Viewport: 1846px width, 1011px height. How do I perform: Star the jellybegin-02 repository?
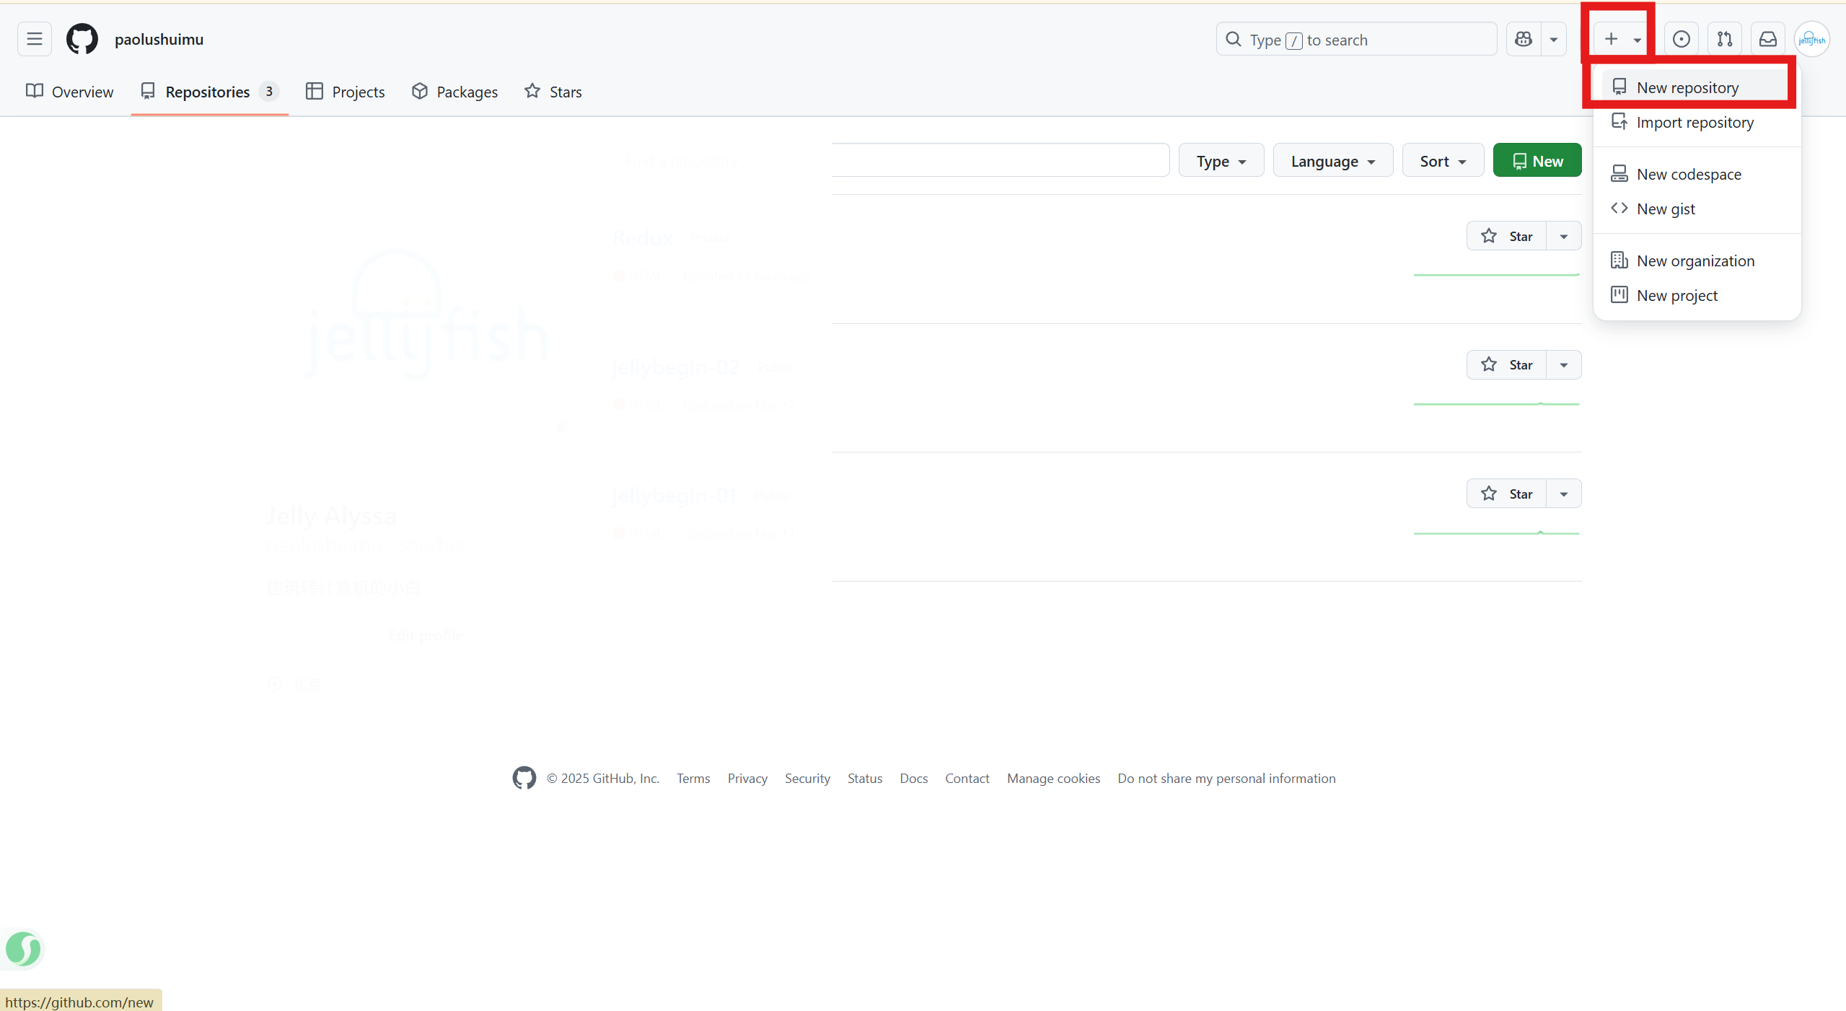point(1506,364)
